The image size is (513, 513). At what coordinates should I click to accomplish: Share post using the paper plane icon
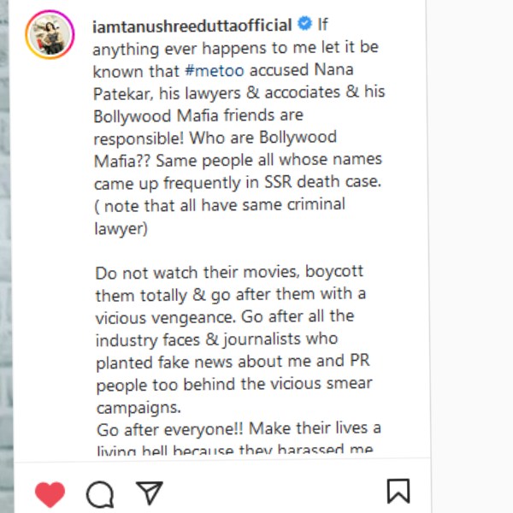point(150,492)
